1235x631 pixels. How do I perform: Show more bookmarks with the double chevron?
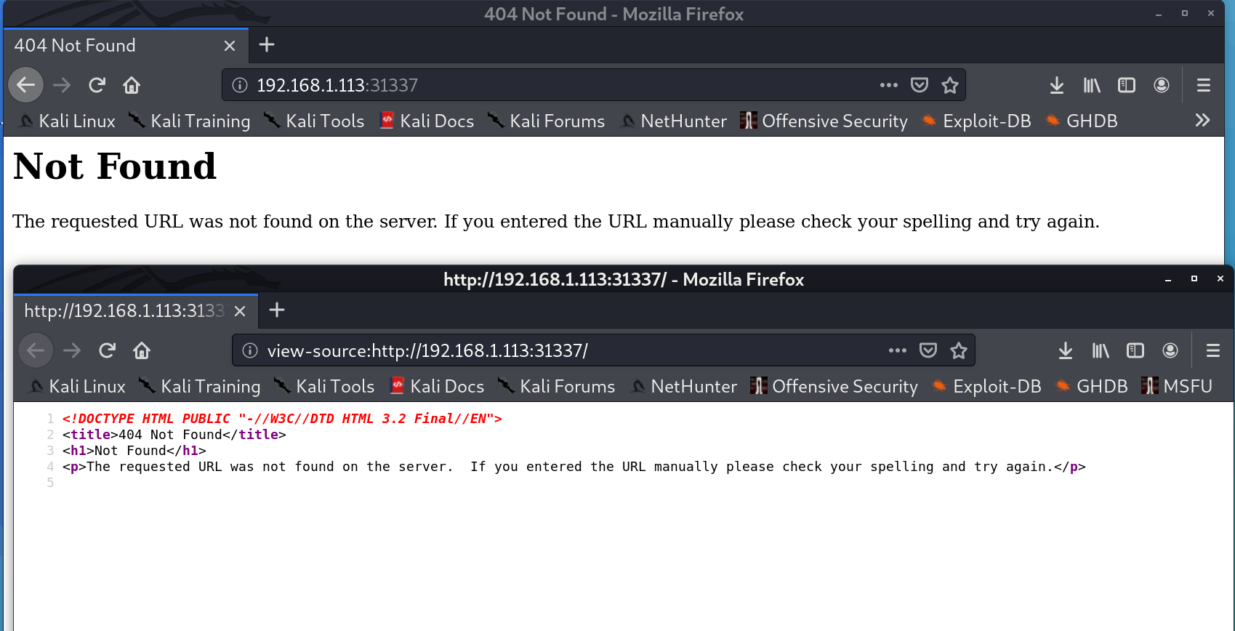click(1202, 121)
